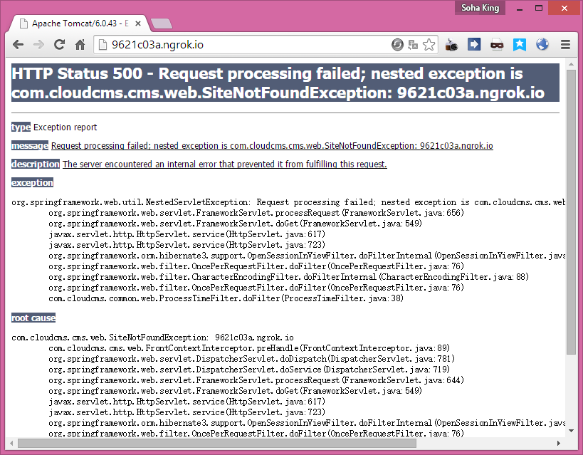
Task: Click the HTTP Status 500 heading
Action: (x=285, y=83)
